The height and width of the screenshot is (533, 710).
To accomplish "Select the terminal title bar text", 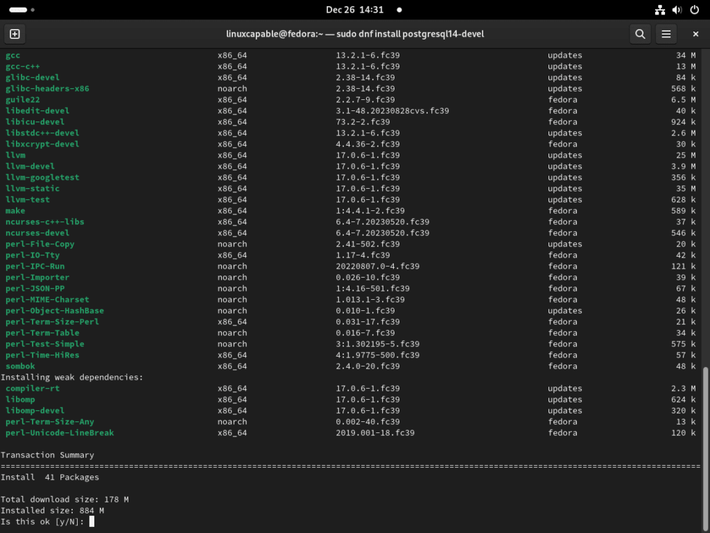I will coord(355,33).
